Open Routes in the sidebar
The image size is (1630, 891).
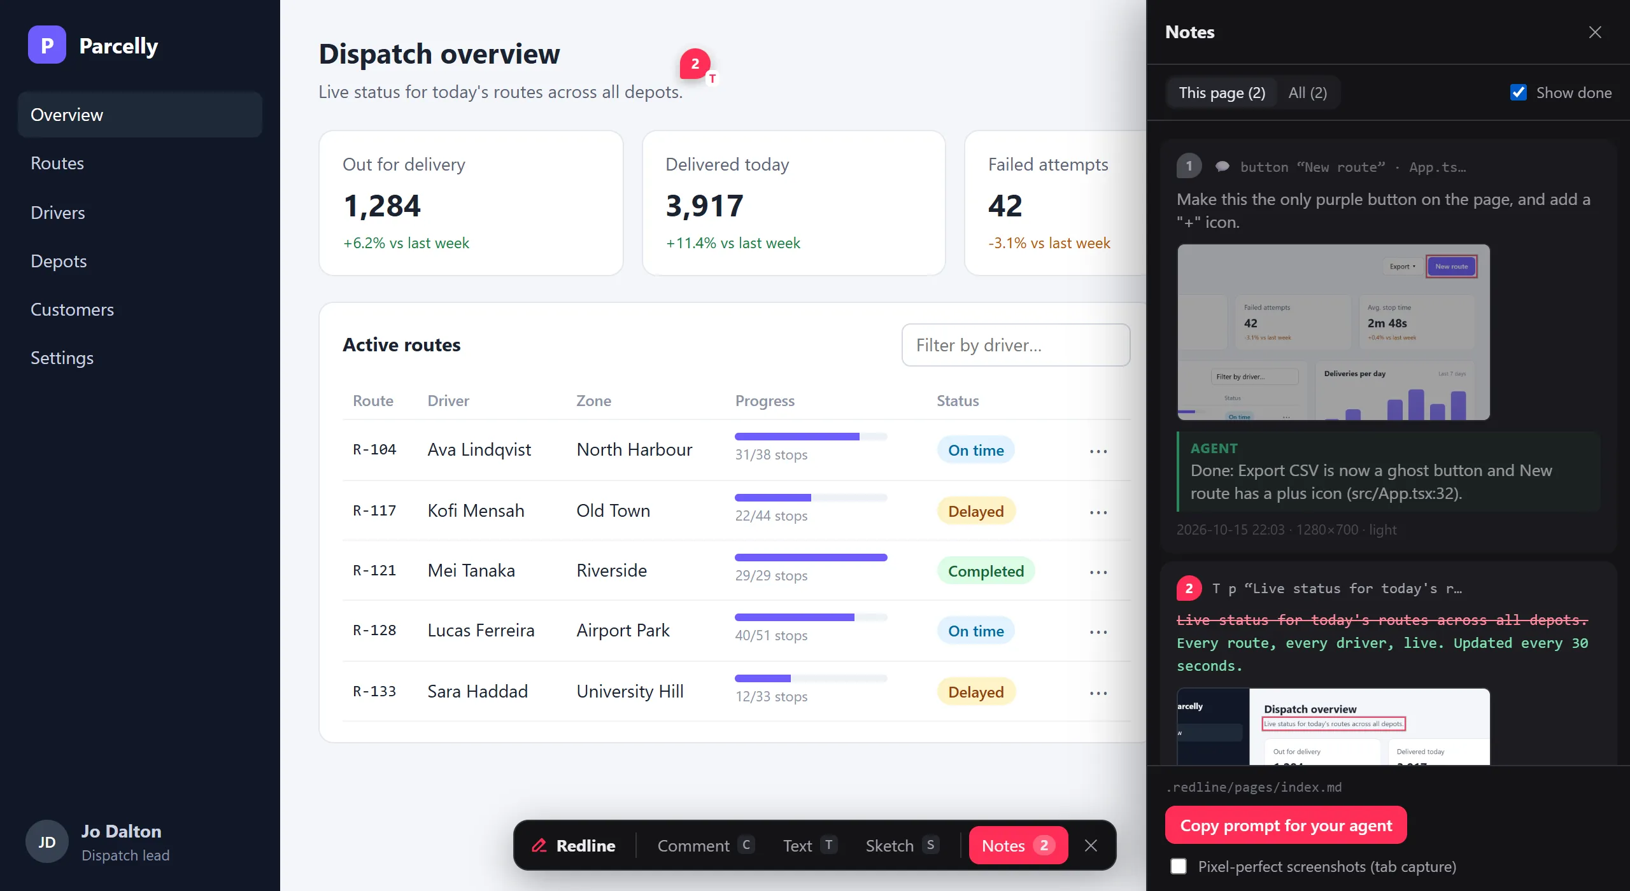pyautogui.click(x=140, y=163)
